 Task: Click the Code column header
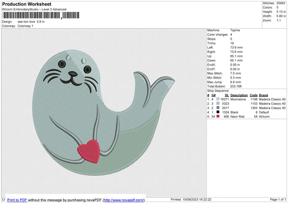[254, 95]
